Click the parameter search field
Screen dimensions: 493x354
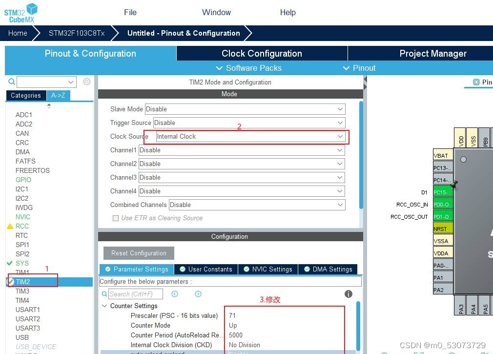point(136,294)
